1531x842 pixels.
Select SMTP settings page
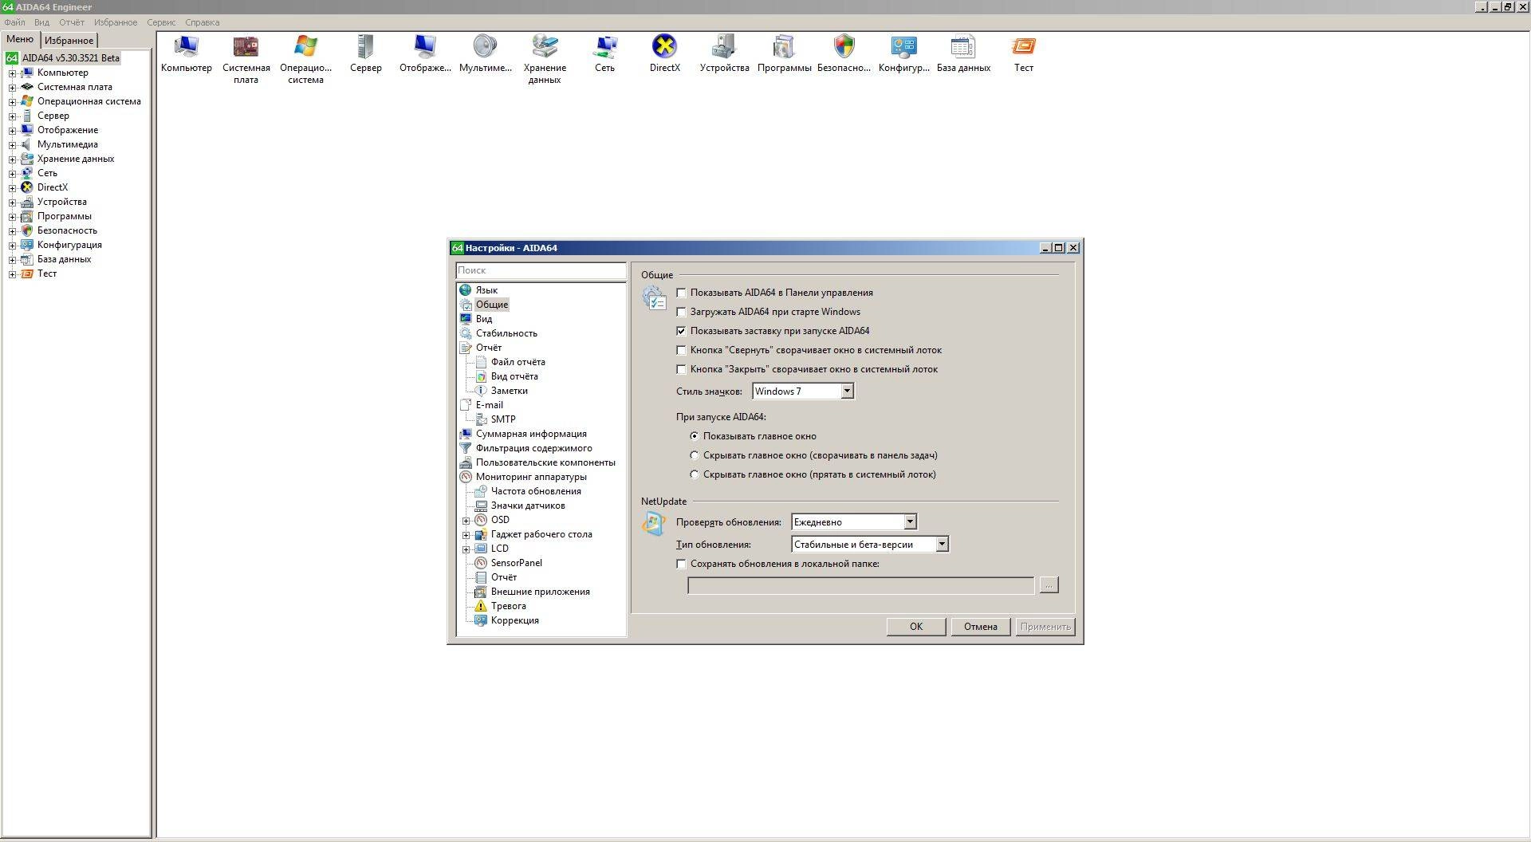click(x=502, y=419)
